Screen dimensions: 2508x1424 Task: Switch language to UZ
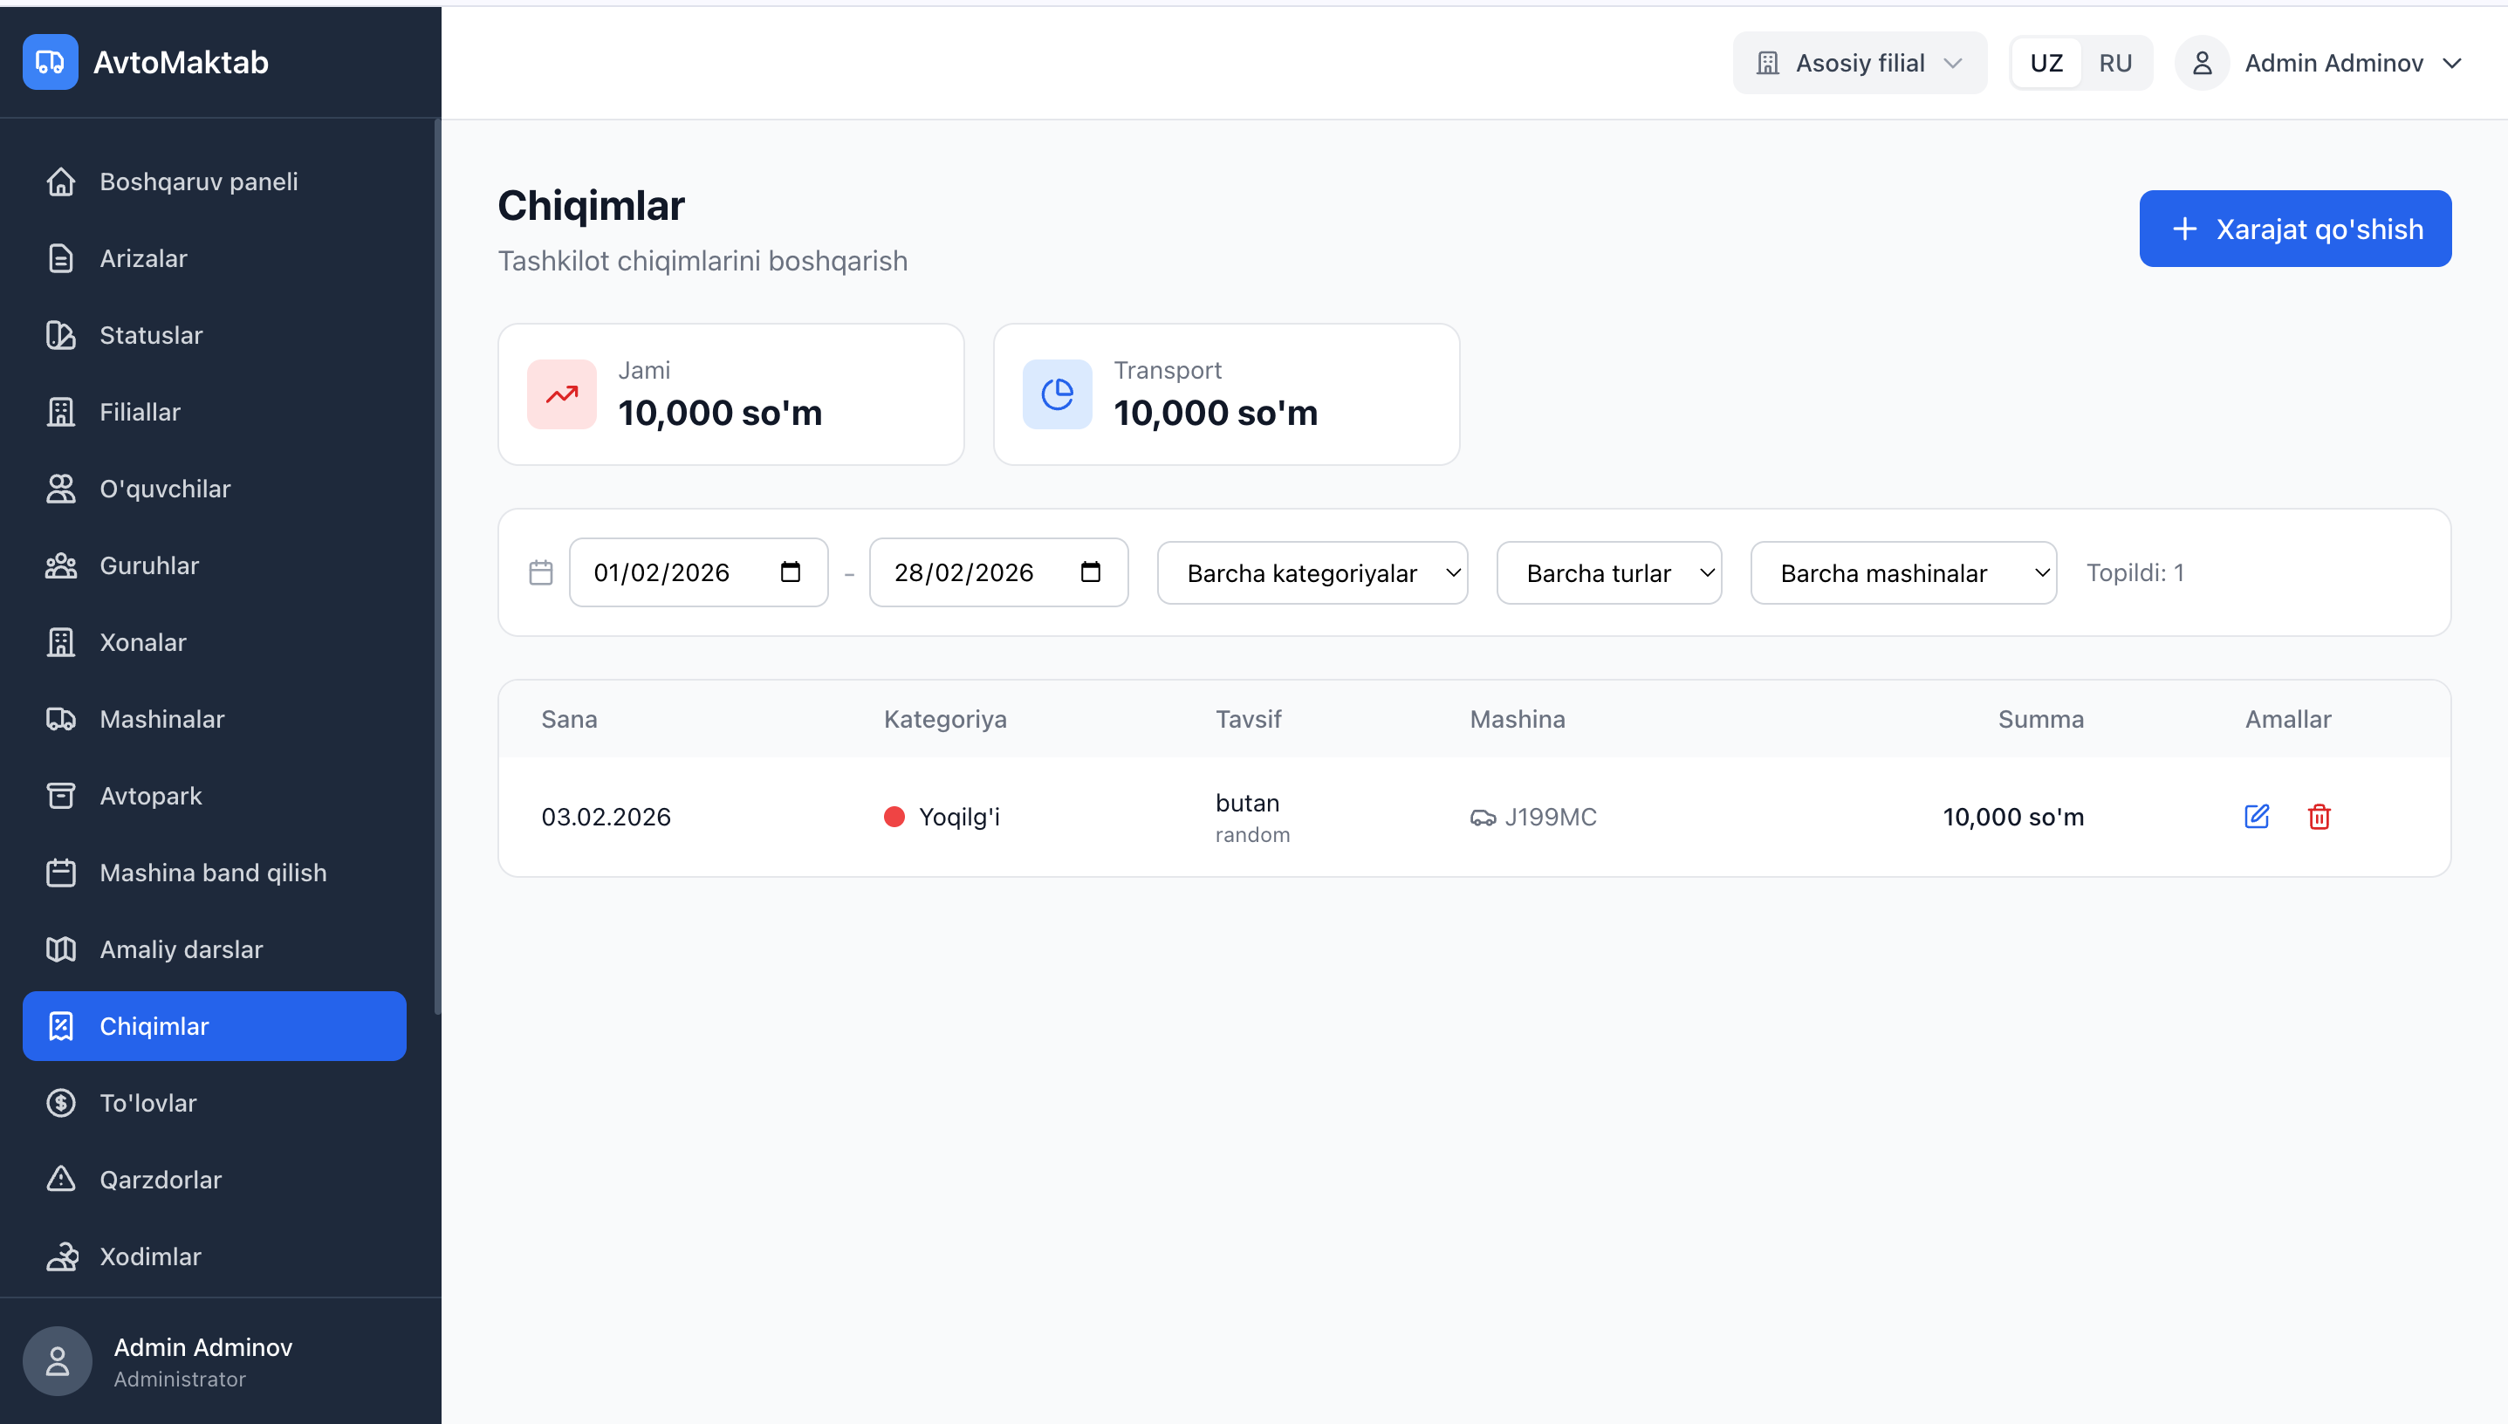[2045, 64]
